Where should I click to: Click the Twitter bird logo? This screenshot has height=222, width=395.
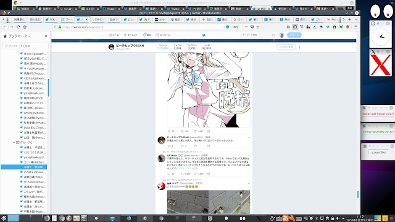point(204,35)
